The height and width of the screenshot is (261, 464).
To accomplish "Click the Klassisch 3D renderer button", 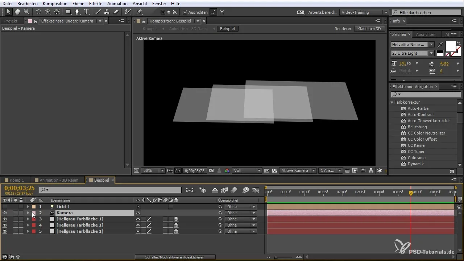I will (369, 29).
